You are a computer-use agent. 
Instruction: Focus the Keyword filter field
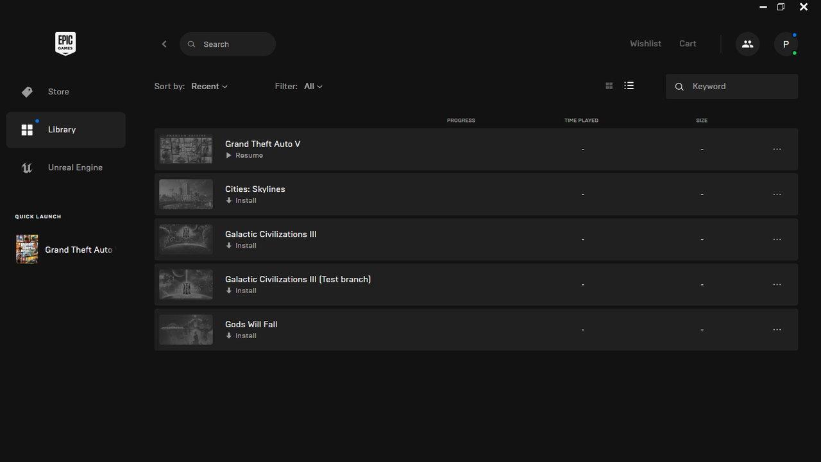[x=732, y=87]
